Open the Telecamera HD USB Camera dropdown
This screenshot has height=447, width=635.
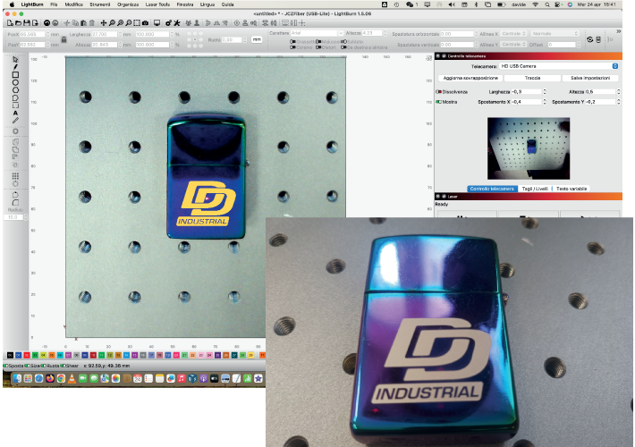click(x=559, y=66)
